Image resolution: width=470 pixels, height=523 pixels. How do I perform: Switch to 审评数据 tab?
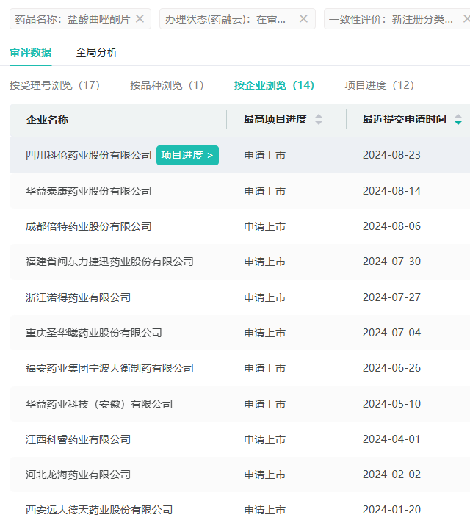pyautogui.click(x=31, y=52)
